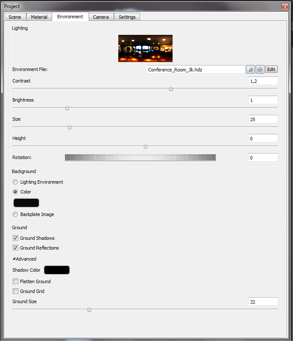
Task: Click the Brightness value field
Action: click(263, 100)
